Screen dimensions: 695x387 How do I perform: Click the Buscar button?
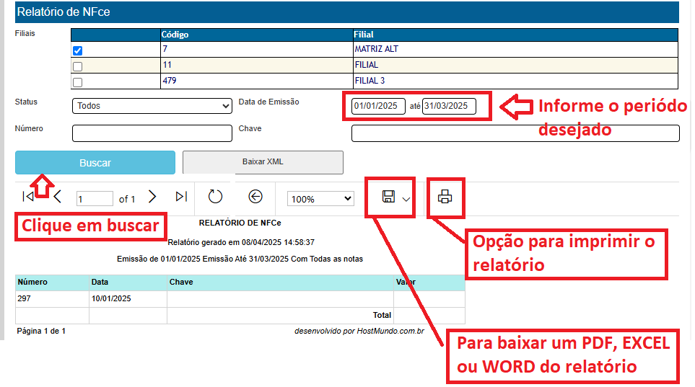(x=95, y=163)
